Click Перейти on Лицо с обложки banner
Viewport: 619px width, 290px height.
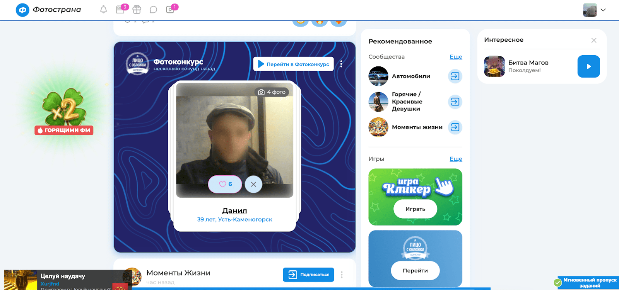pyautogui.click(x=415, y=271)
